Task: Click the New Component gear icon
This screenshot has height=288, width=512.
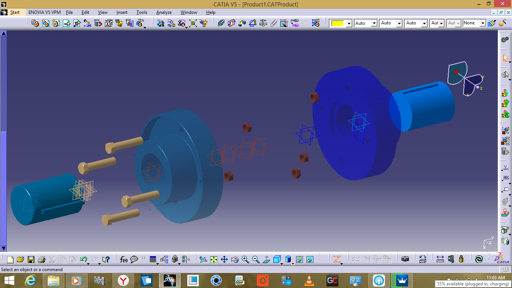Action: click(x=35, y=23)
